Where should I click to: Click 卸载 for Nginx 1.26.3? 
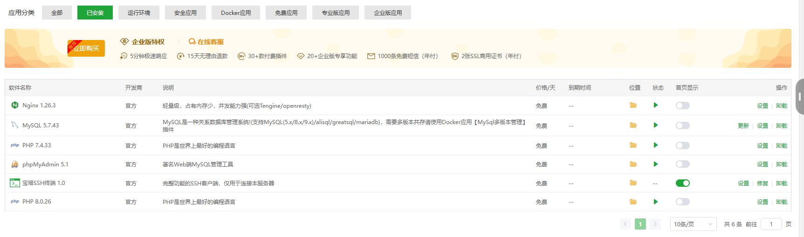coord(782,106)
